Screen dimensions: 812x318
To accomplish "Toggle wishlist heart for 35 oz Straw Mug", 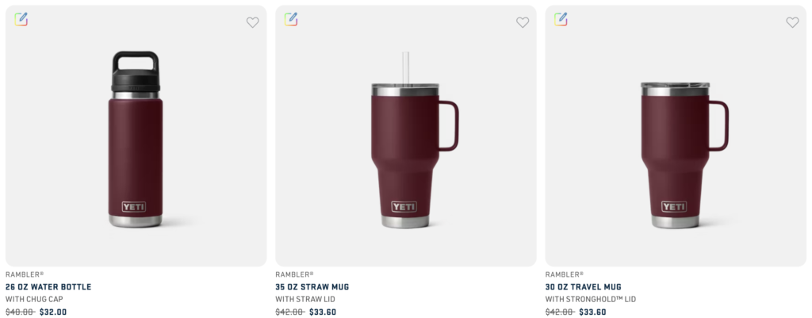I will coord(523,22).
